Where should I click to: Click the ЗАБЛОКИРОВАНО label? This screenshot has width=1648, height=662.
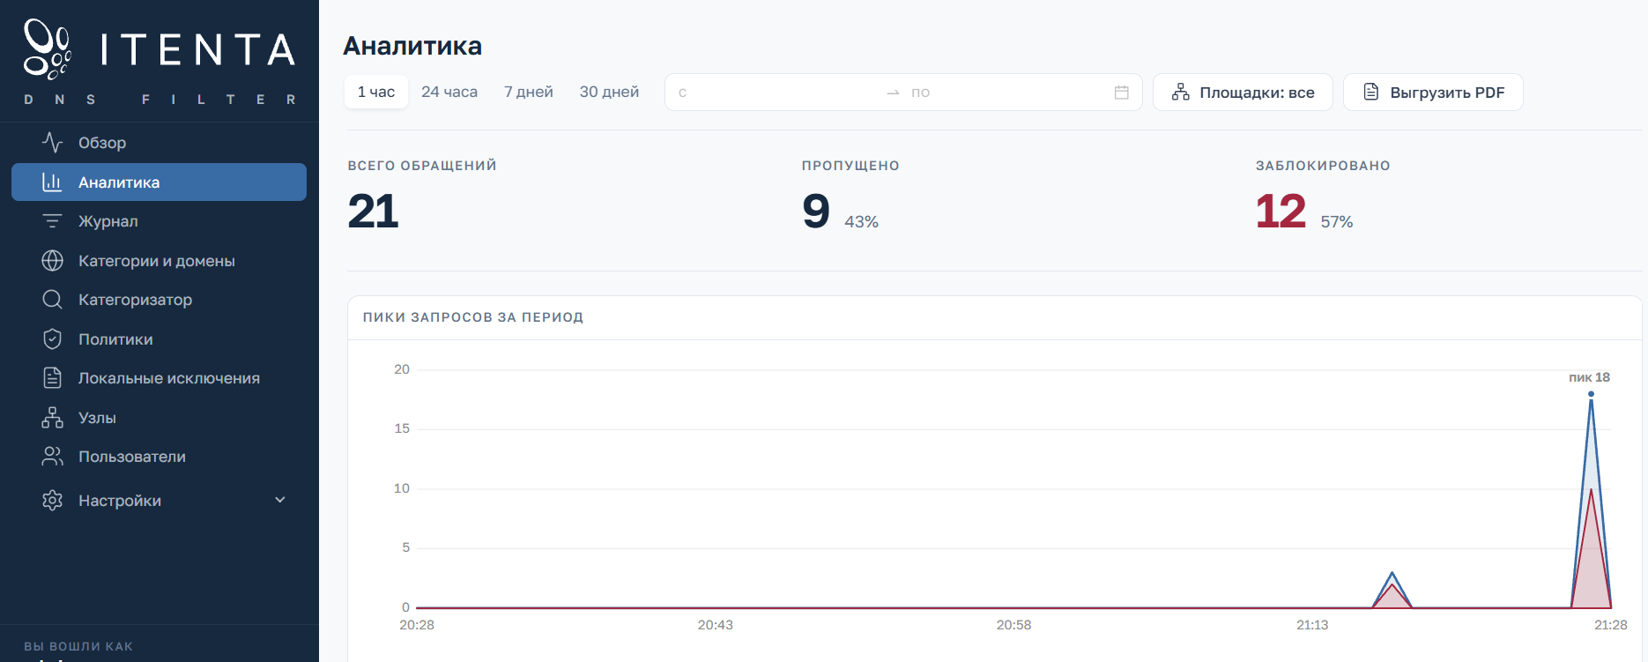(1323, 166)
